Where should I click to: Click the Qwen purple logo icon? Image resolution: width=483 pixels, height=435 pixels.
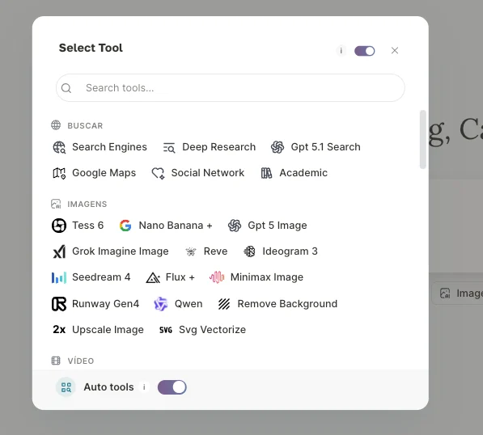161,304
